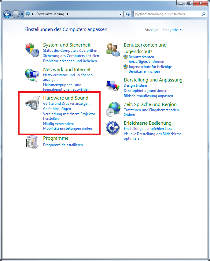Viewport: 210px width, 261px height.
Task: Click the refresh button beside address bar
Action: coord(127,14)
